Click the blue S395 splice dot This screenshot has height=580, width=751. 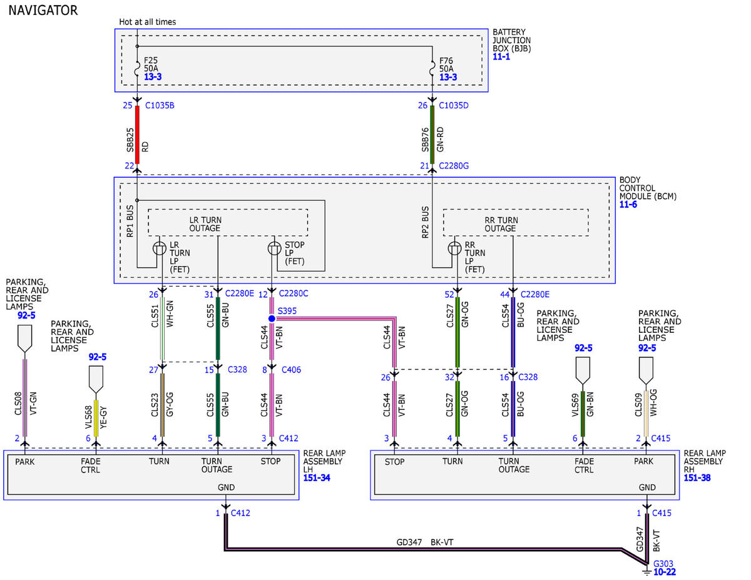click(x=272, y=318)
